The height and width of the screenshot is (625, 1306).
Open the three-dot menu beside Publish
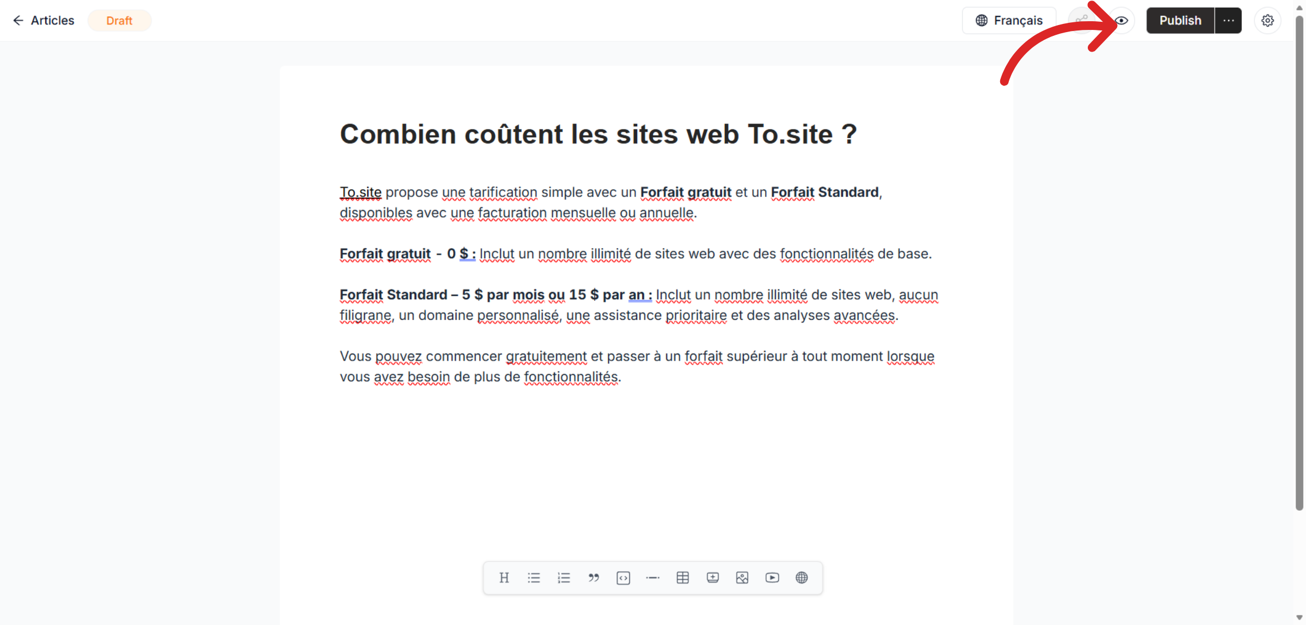tap(1228, 20)
